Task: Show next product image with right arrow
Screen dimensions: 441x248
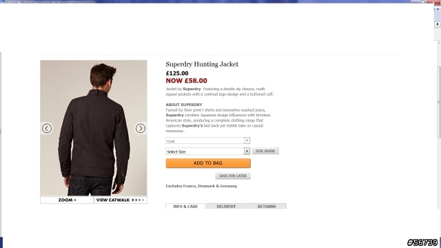Action: click(141, 128)
